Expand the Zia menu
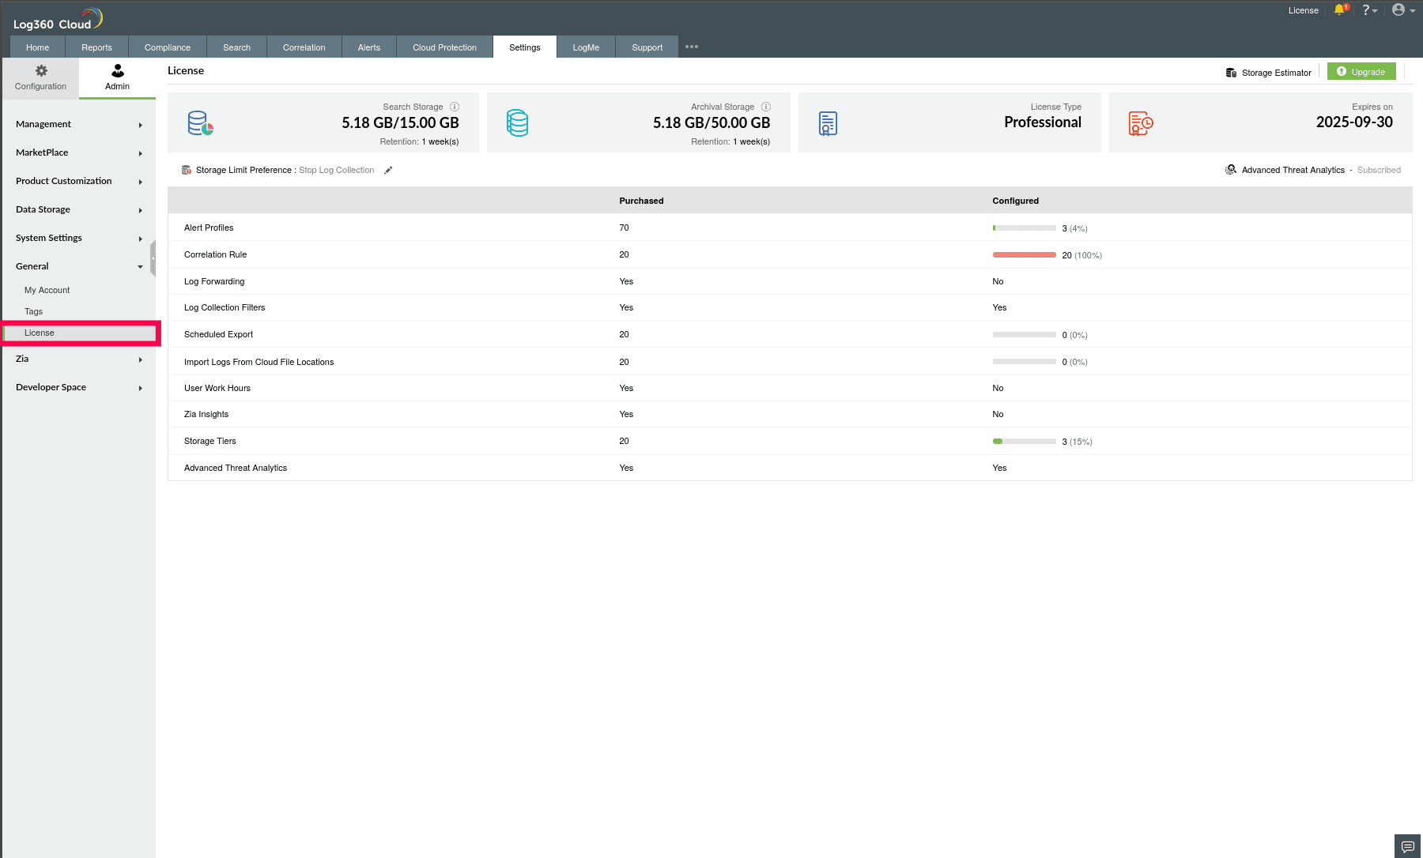This screenshot has width=1423, height=858. [79, 359]
